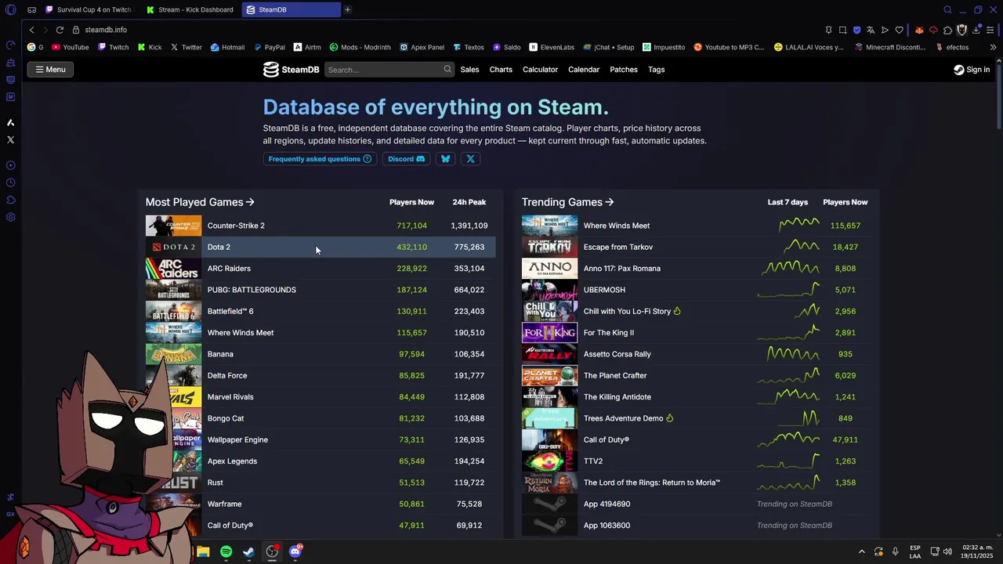The image size is (1003, 564).
Task: Open OBS Studio from the taskbar
Action: click(272, 551)
